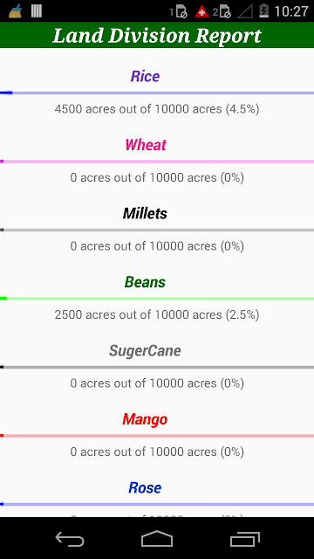Click the Mango red progress bar
The width and height of the screenshot is (314, 559).
click(157, 436)
